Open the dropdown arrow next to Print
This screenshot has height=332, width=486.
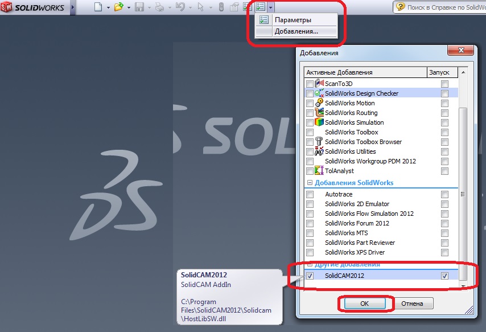pyautogui.click(x=170, y=7)
